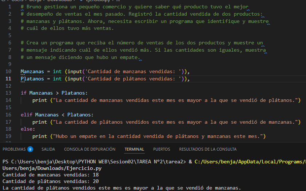Click the 'Hubo un empate' string on line 19
Screen dimensions: 306x191
(x=158, y=136)
